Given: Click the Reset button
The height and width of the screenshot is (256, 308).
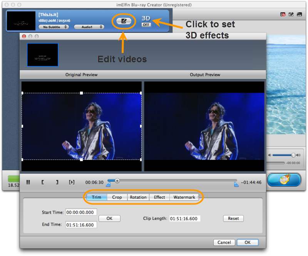Looking at the screenshot, I should pyautogui.click(x=233, y=218).
